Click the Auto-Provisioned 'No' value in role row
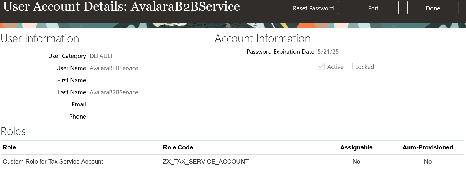The width and height of the screenshot is (466, 187). (428, 162)
